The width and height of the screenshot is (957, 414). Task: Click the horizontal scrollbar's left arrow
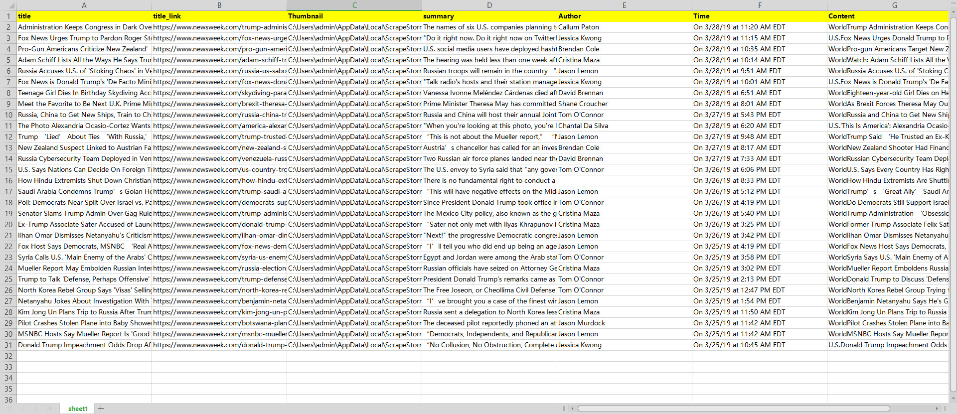pyautogui.click(x=572, y=409)
